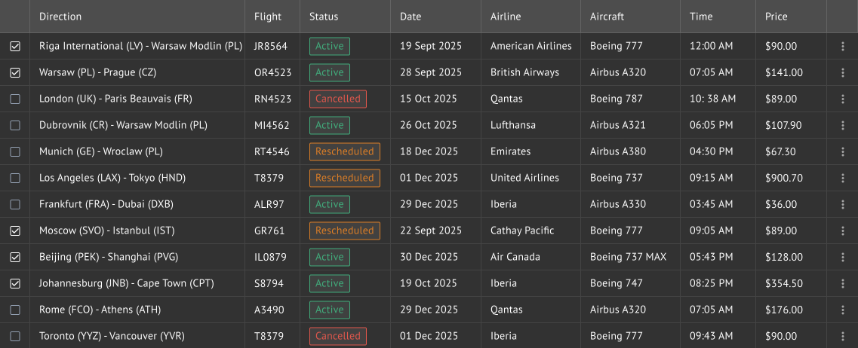Image resolution: width=858 pixels, height=348 pixels.
Task: Click Cancelled status badge for flight RN4523
Action: coord(337,99)
